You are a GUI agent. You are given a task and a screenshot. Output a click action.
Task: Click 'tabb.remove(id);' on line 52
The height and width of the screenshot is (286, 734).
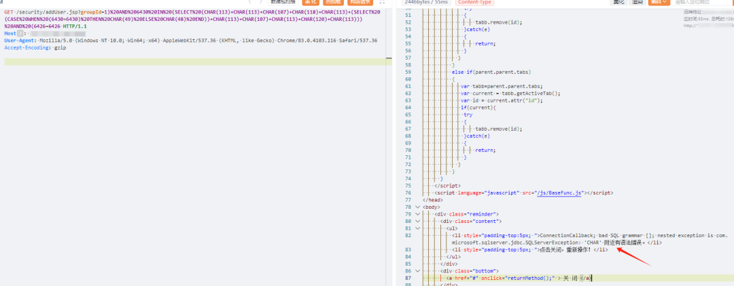[499, 22]
